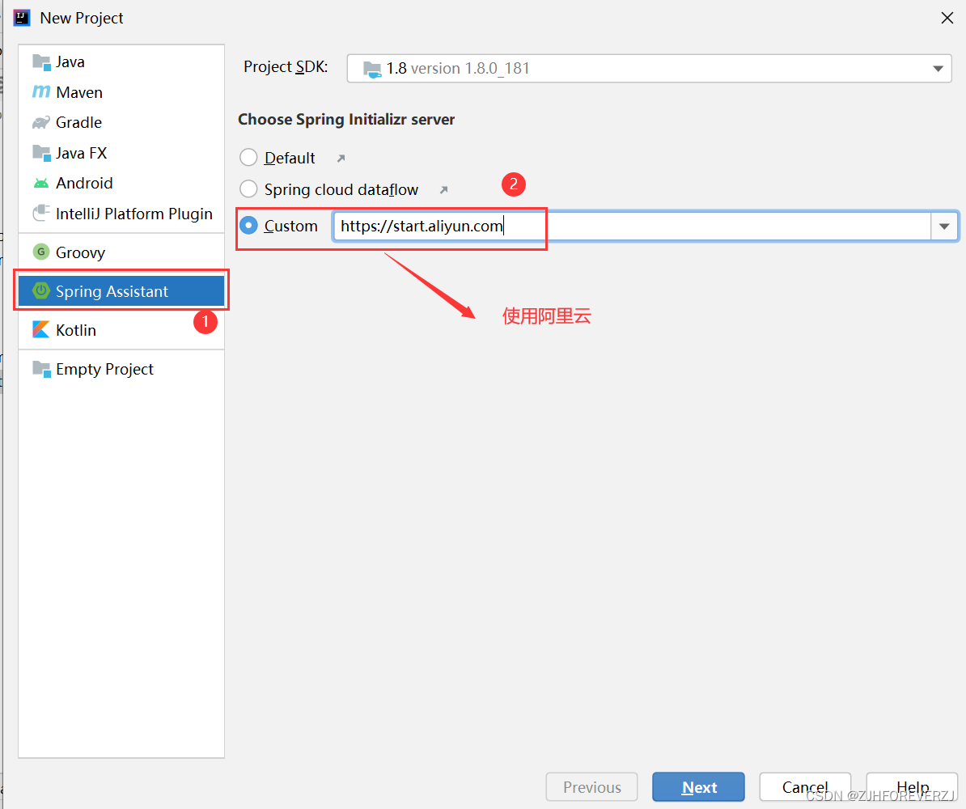This screenshot has height=809, width=966.
Task: Select the Spring cloud dataflow radio button
Action: 248,188
